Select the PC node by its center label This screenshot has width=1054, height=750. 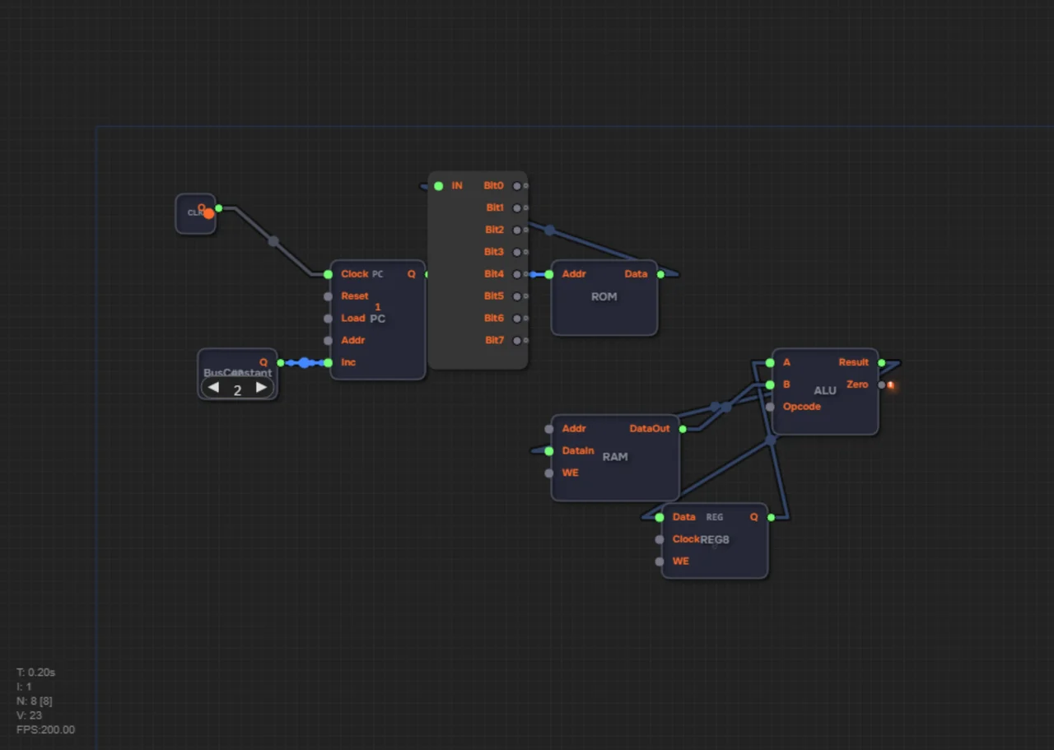coord(377,319)
